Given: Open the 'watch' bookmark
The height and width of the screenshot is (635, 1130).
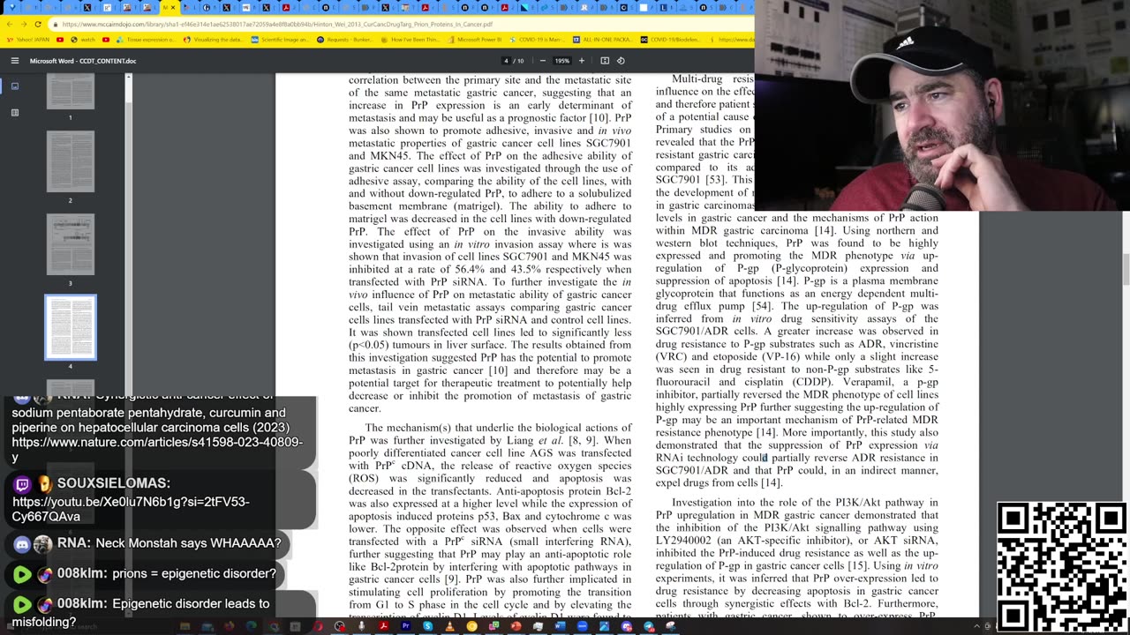Looking at the screenshot, I should pos(83,40).
